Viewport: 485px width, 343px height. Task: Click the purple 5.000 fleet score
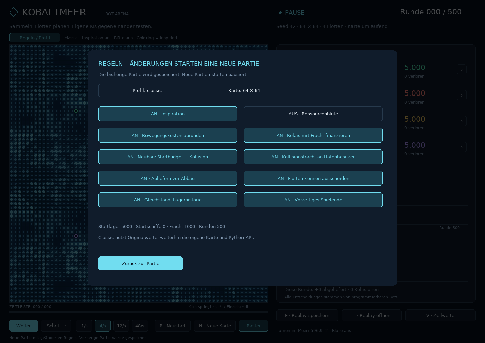tap(415, 145)
